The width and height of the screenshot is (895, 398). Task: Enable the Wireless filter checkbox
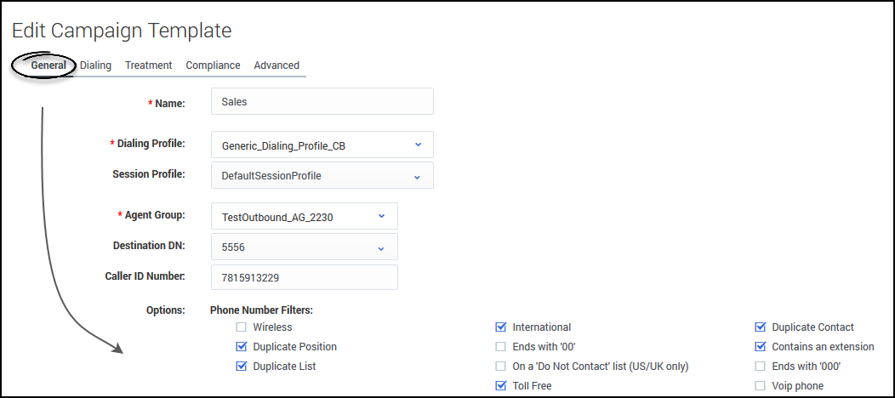tap(241, 327)
